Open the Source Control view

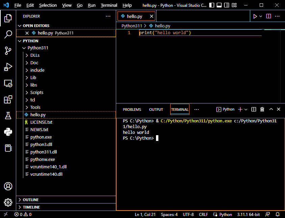click(x=8, y=51)
